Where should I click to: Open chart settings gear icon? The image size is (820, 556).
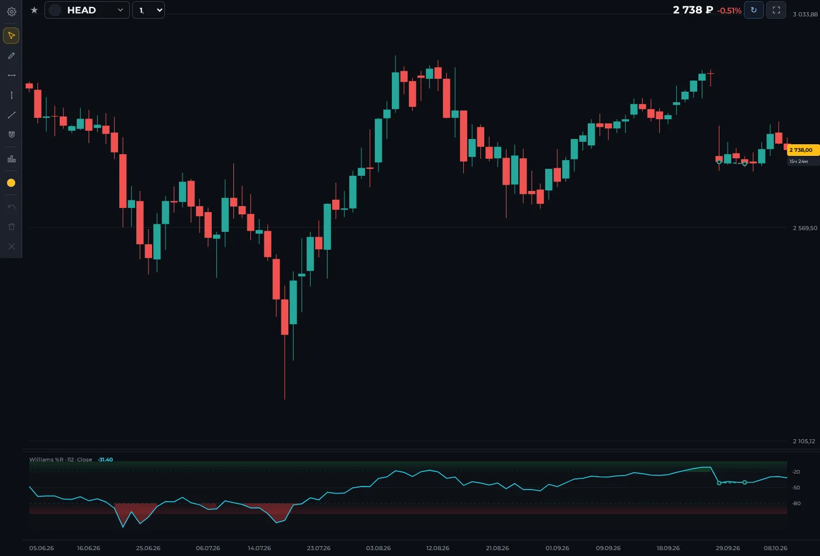(x=11, y=11)
